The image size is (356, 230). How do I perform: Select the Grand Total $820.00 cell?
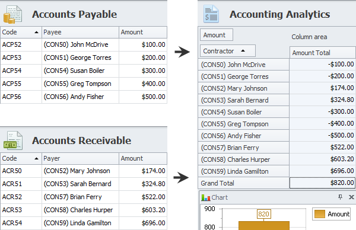point(322,183)
